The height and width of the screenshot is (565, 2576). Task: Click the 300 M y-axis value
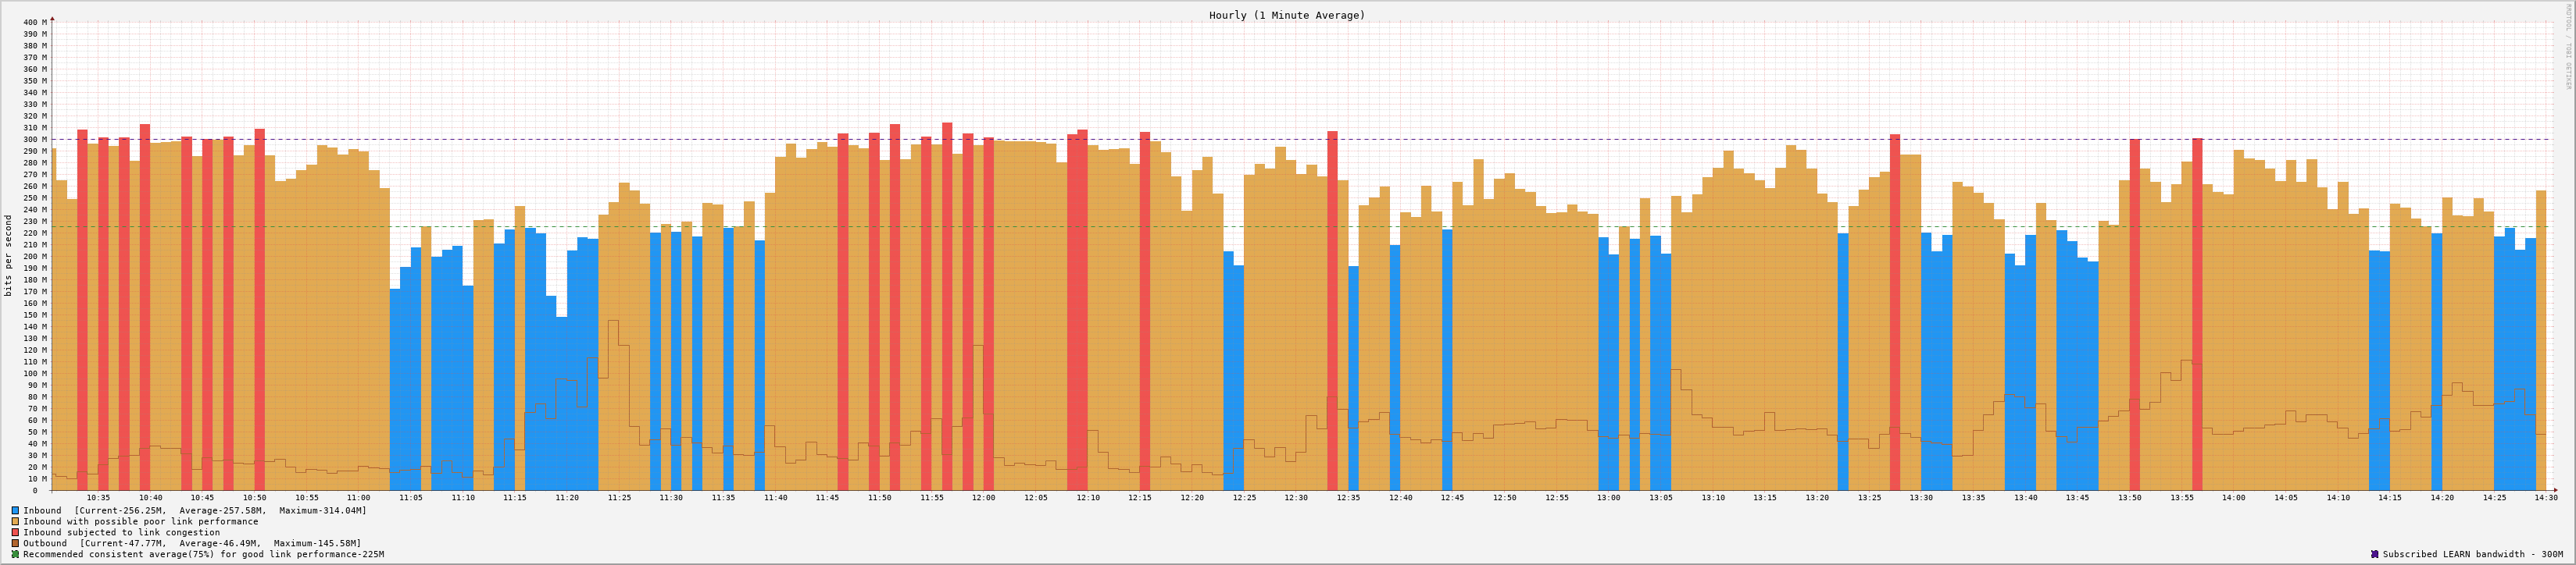[x=35, y=140]
